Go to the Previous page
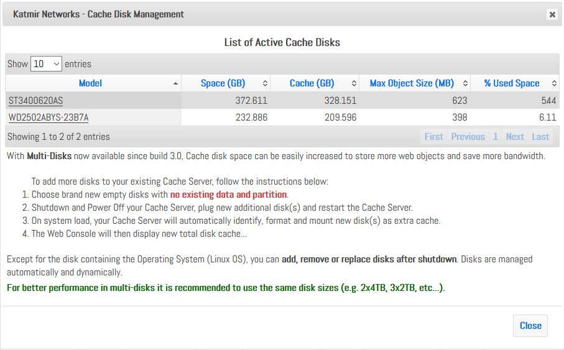Viewport: 564px width, 350px height. tap(468, 137)
